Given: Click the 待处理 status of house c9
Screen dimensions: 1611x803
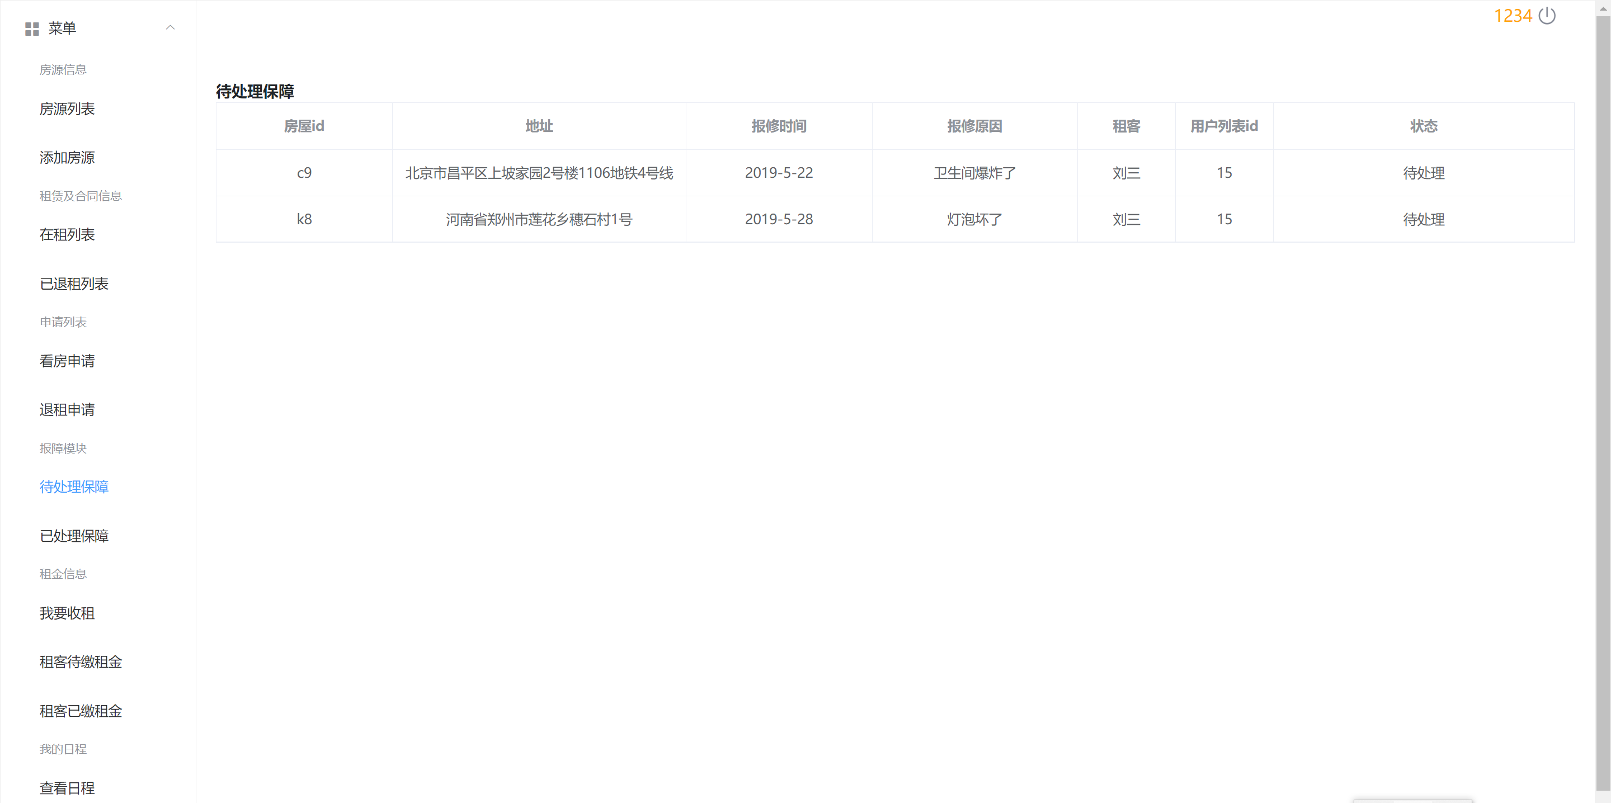Looking at the screenshot, I should [x=1424, y=173].
